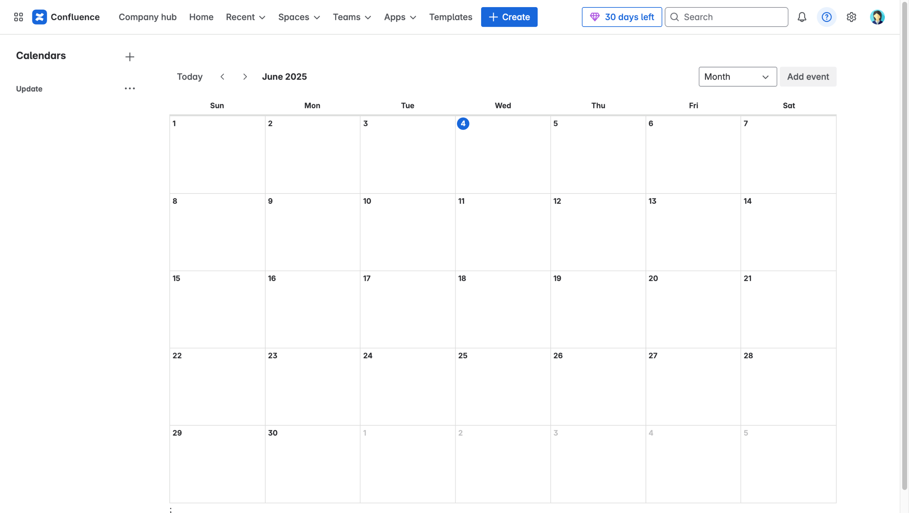Expand the Apps menu
Viewport: 909px width, 513px height.
tap(400, 17)
